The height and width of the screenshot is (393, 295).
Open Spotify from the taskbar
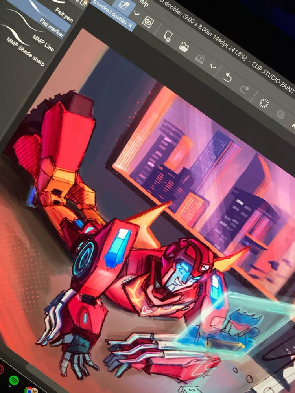pos(14,381)
